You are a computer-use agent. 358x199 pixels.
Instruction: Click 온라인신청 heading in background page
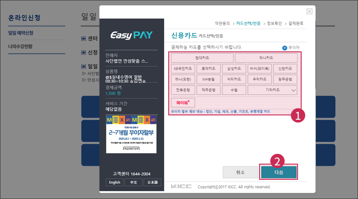tap(25, 17)
